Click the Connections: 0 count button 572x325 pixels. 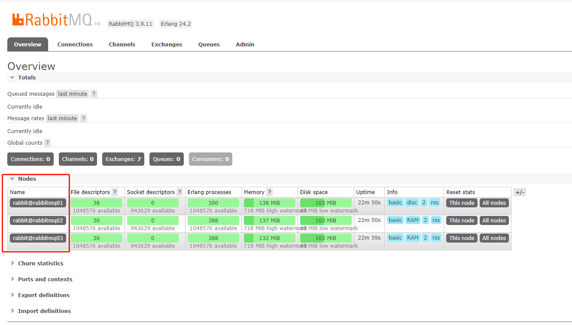coord(30,159)
